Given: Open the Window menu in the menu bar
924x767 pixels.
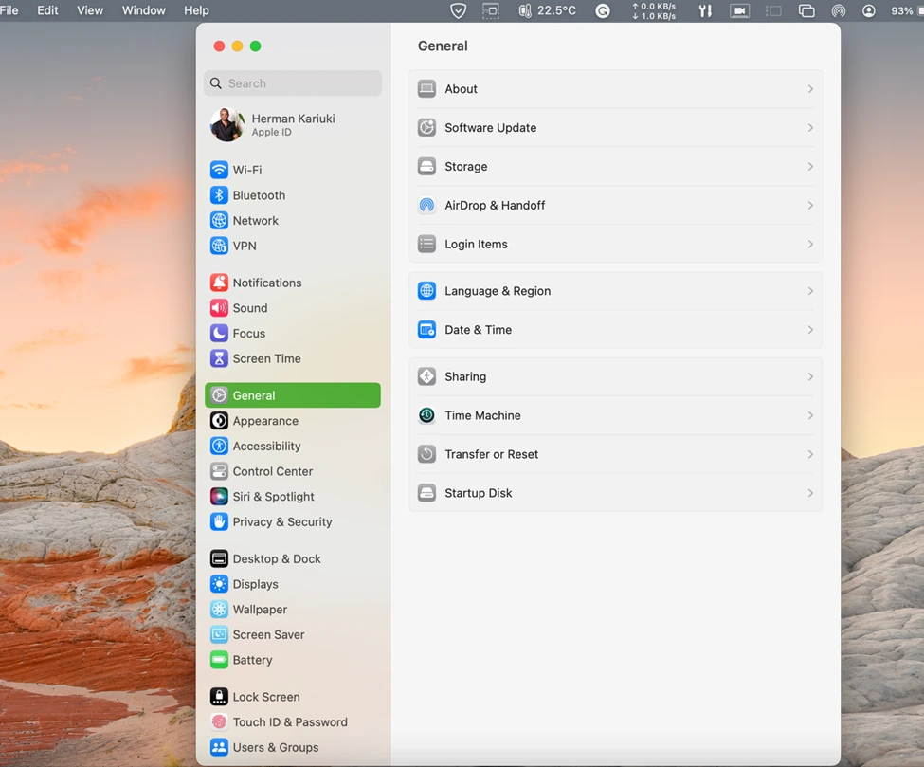Looking at the screenshot, I should pyautogui.click(x=143, y=10).
